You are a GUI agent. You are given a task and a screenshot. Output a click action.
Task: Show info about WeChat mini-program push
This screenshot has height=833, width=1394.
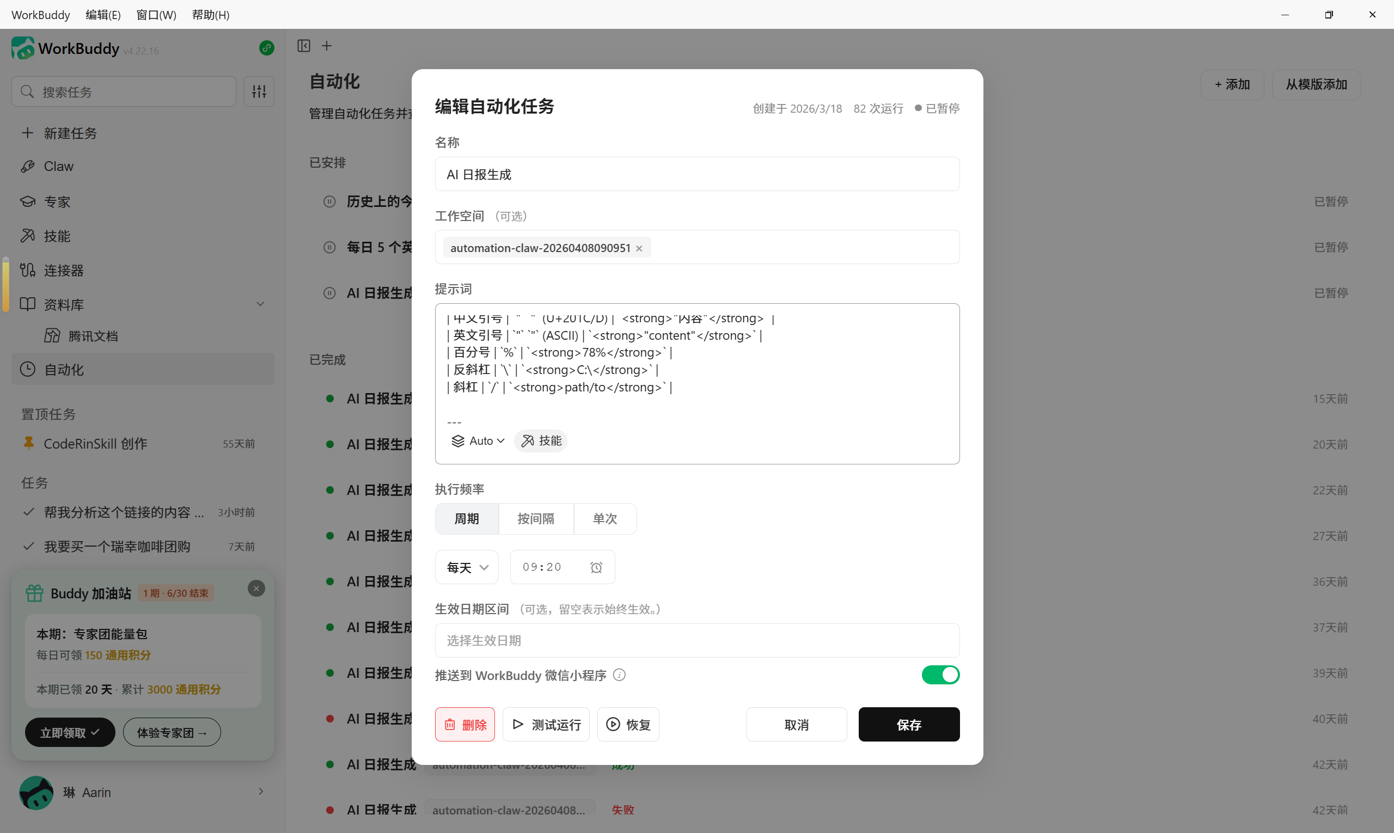coord(619,675)
